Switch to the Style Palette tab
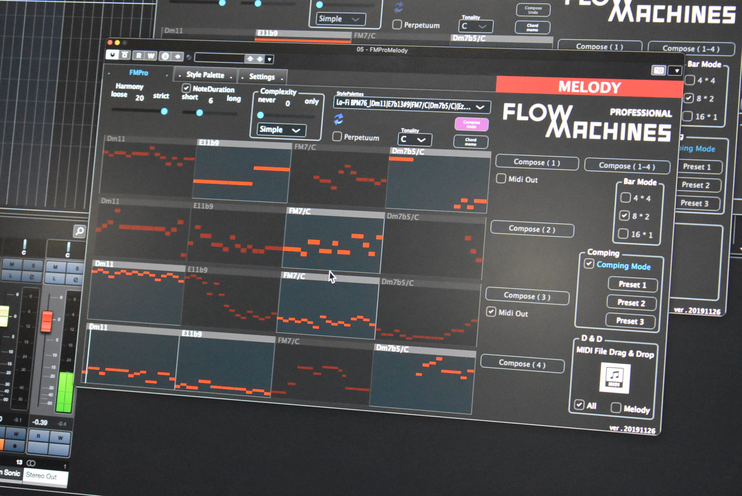742x496 pixels. [x=205, y=75]
